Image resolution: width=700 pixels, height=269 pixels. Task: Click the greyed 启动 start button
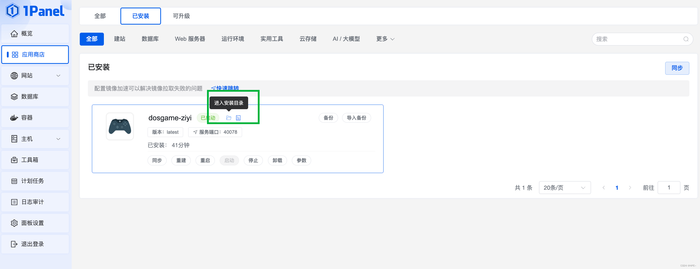tap(229, 160)
